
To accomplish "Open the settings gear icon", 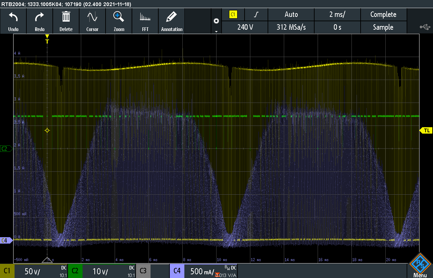I will point(216,21).
